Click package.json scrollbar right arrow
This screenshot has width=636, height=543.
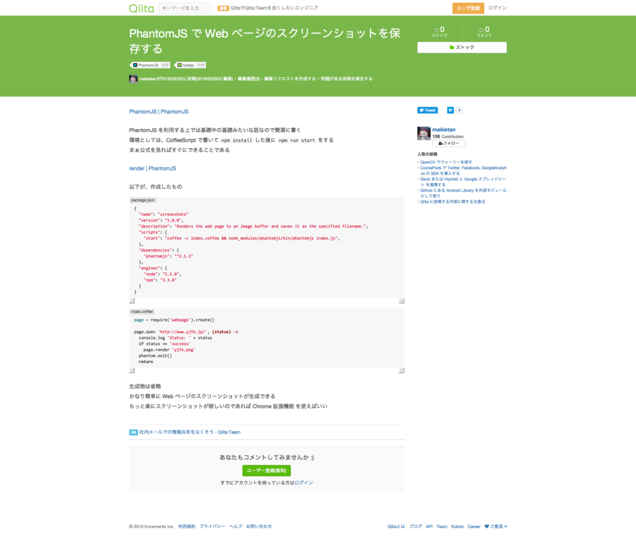click(x=402, y=301)
